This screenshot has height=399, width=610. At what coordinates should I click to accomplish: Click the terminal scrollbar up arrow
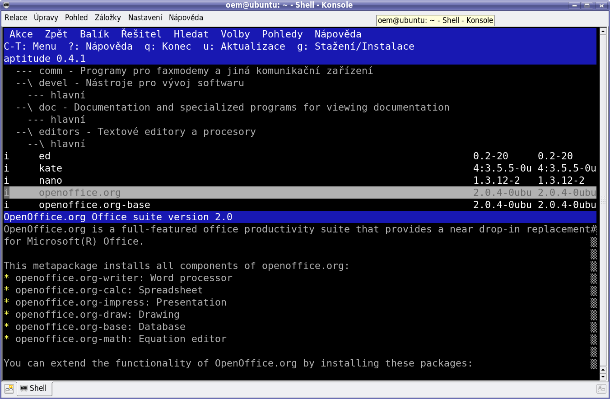[602, 31]
